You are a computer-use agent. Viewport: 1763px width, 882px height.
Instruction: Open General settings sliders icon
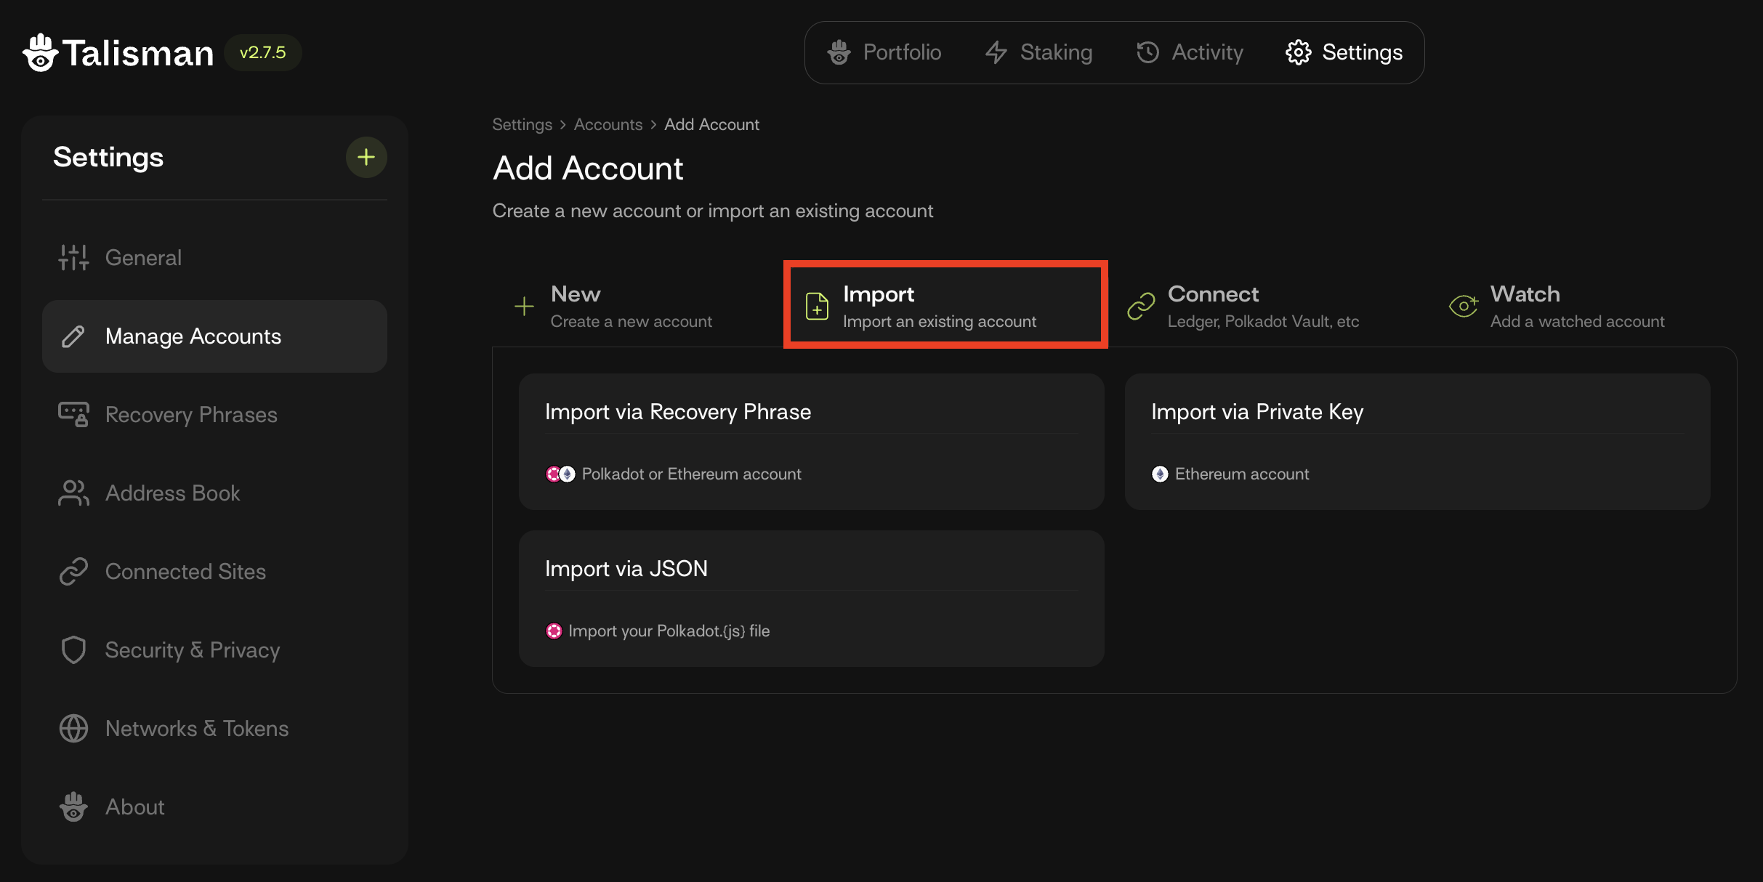73,258
